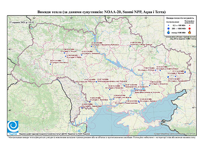Click the large red circle legend symbol

point(190,28)
